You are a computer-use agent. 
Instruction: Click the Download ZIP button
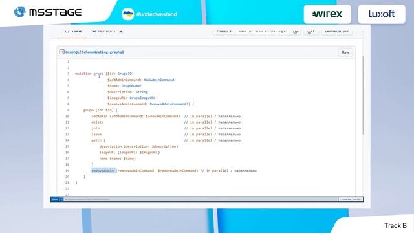tap(336, 31)
